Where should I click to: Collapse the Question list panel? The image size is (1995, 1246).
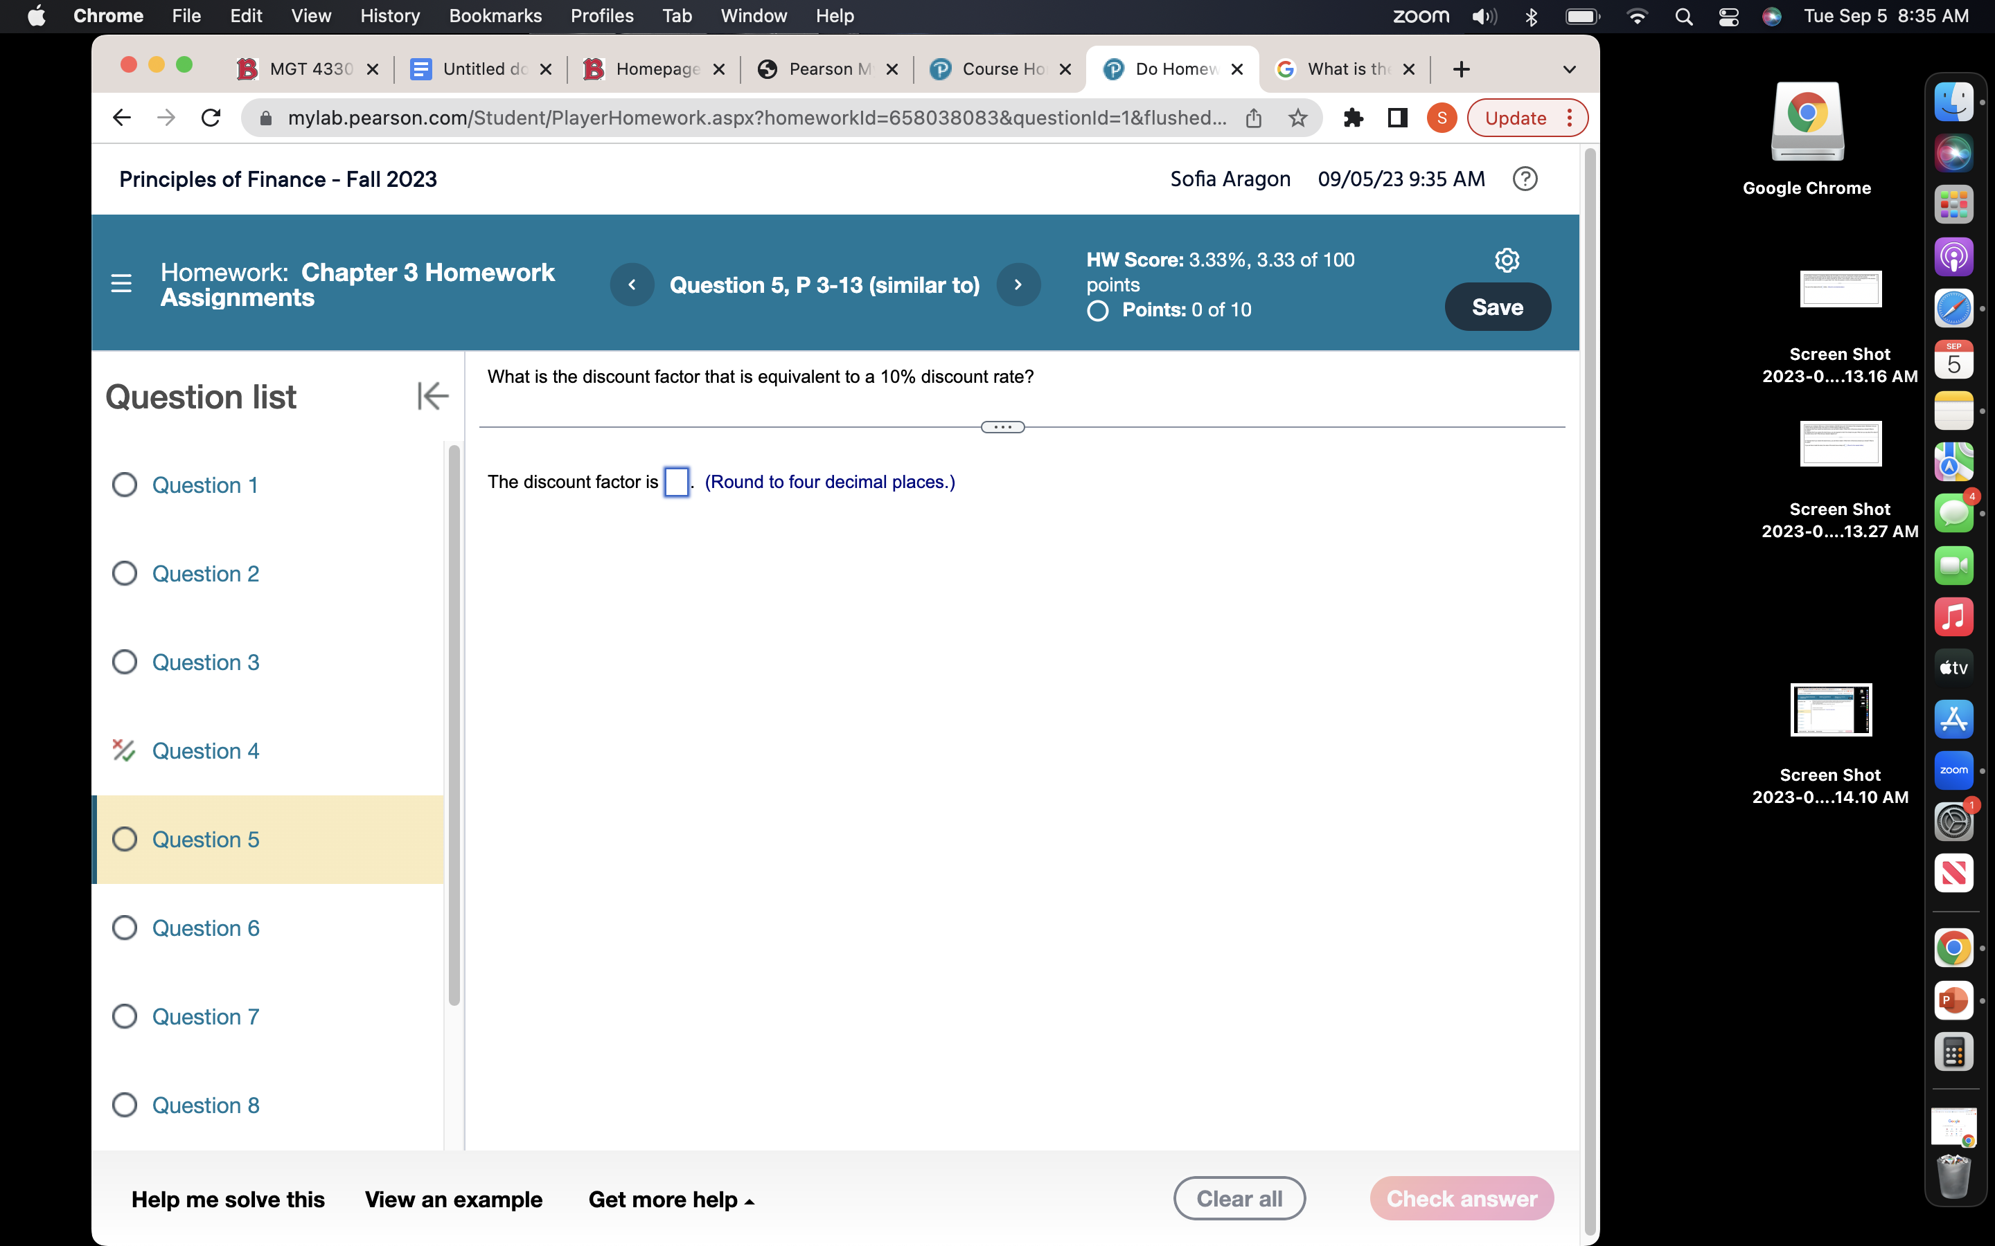click(433, 397)
